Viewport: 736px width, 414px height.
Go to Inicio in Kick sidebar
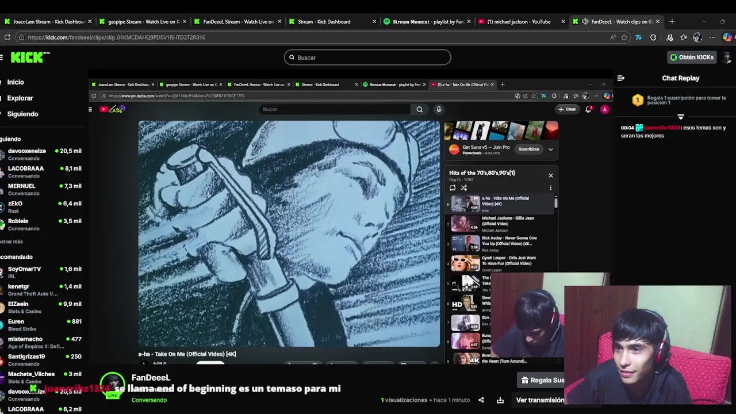[x=16, y=82]
